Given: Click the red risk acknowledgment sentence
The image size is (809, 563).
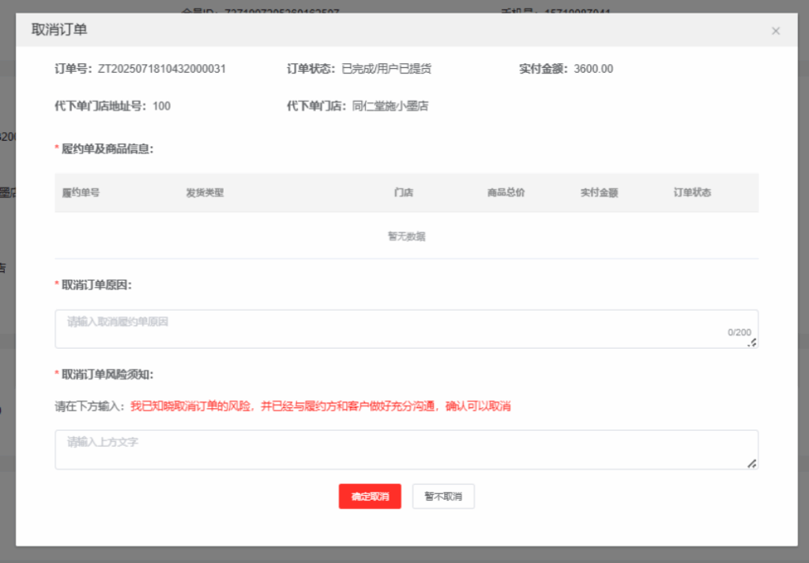Looking at the screenshot, I should 320,406.
